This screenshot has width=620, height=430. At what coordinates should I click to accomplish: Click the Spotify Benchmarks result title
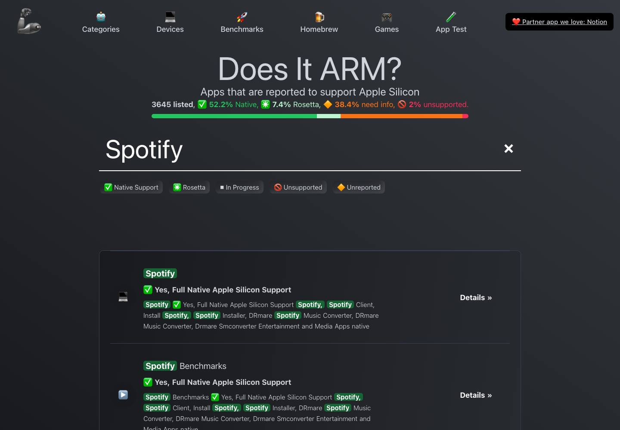185,366
